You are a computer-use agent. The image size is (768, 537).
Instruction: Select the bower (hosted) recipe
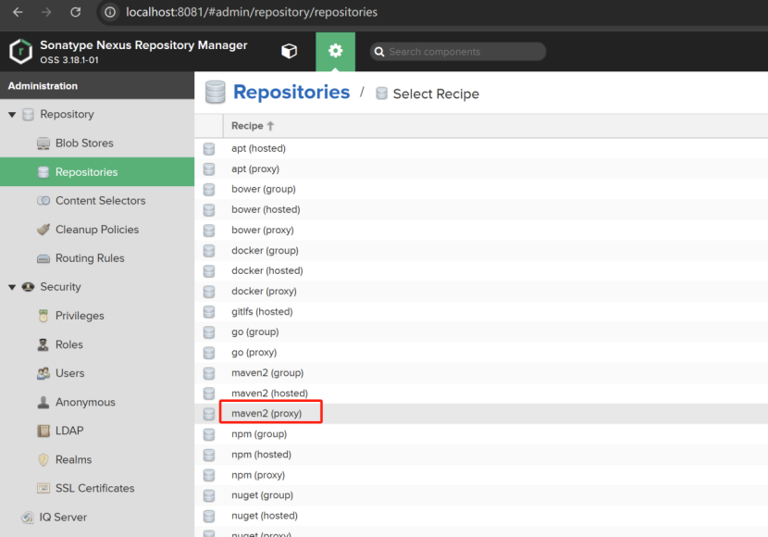click(x=481, y=209)
